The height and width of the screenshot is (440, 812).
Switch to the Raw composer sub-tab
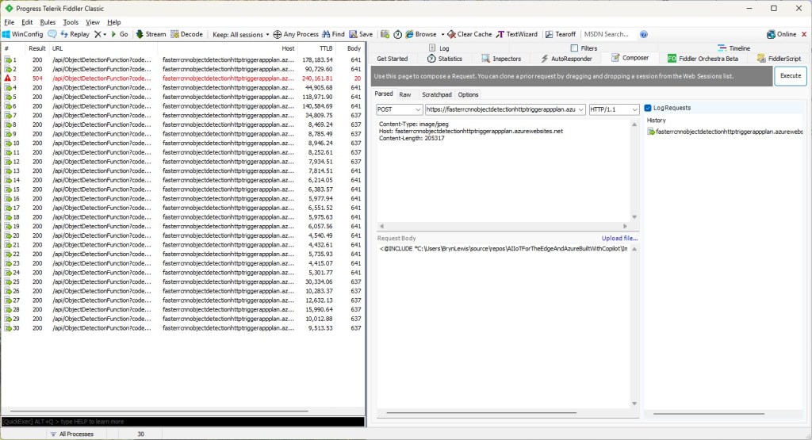(405, 94)
